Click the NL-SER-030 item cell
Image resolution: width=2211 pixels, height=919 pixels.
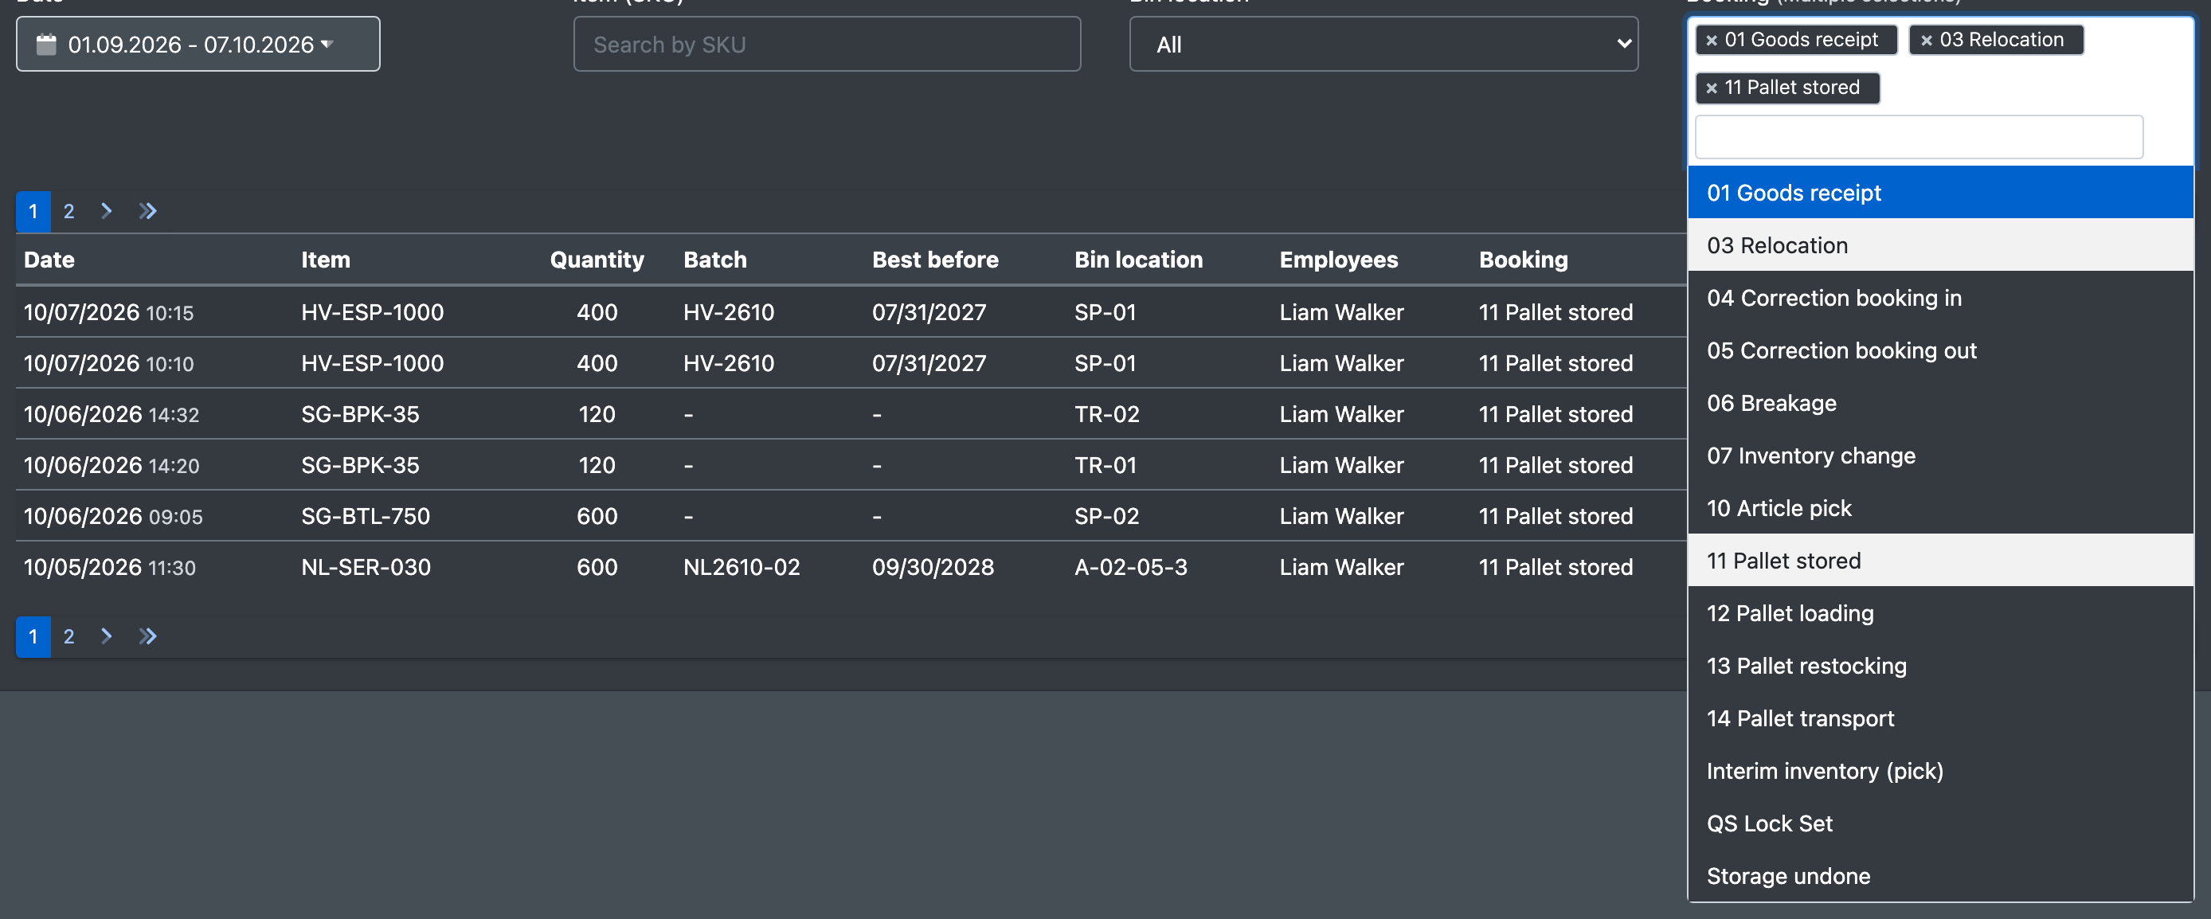click(366, 567)
